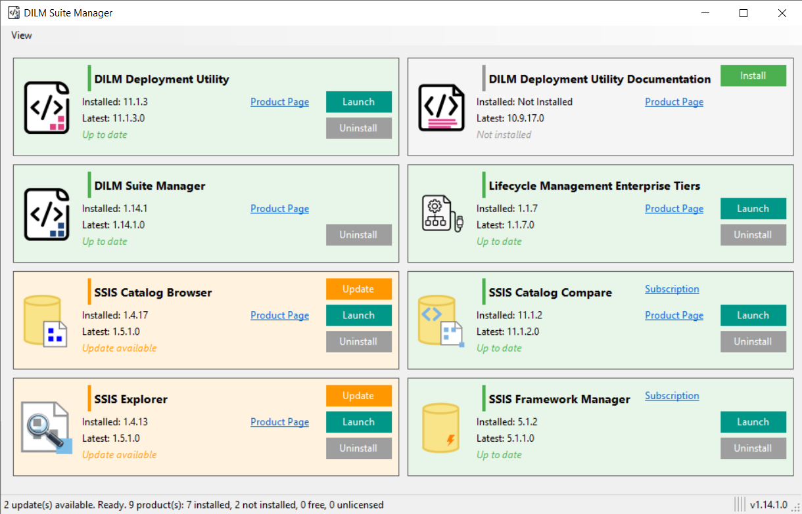The height and width of the screenshot is (514, 802).
Task: Click the SSIS Framework Manager cylinder icon
Action: point(441,428)
